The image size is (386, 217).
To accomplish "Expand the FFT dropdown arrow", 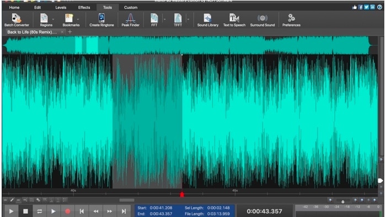I will [165, 19].
